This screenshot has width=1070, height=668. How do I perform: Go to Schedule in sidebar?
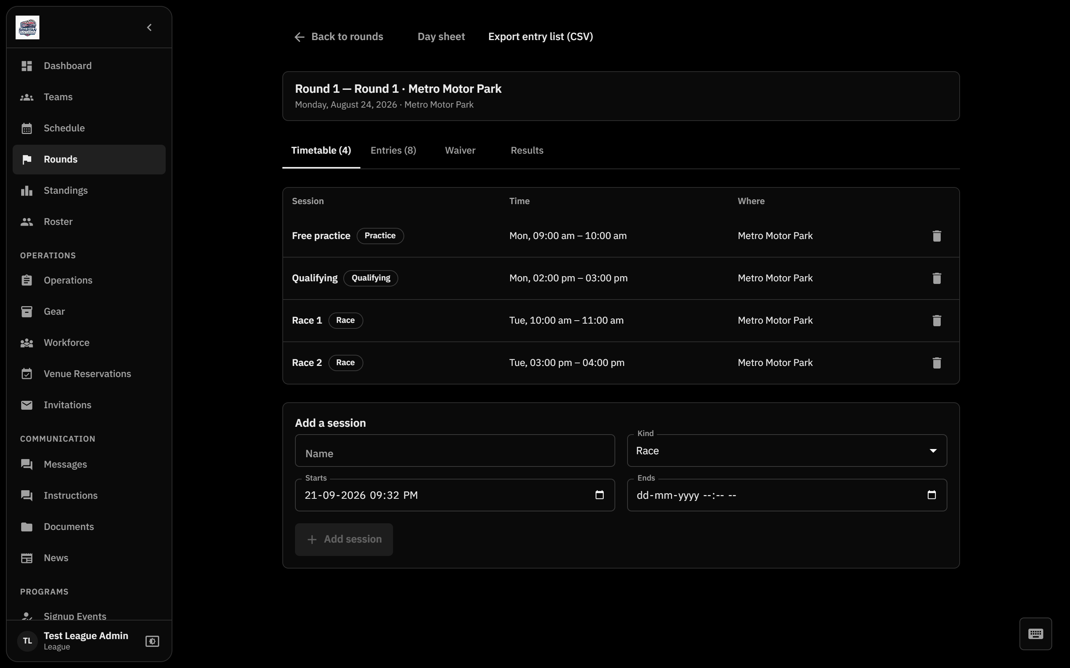pos(89,128)
